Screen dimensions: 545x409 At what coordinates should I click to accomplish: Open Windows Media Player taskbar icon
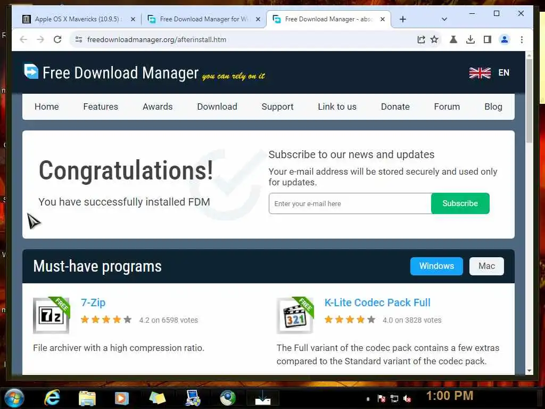click(x=122, y=398)
